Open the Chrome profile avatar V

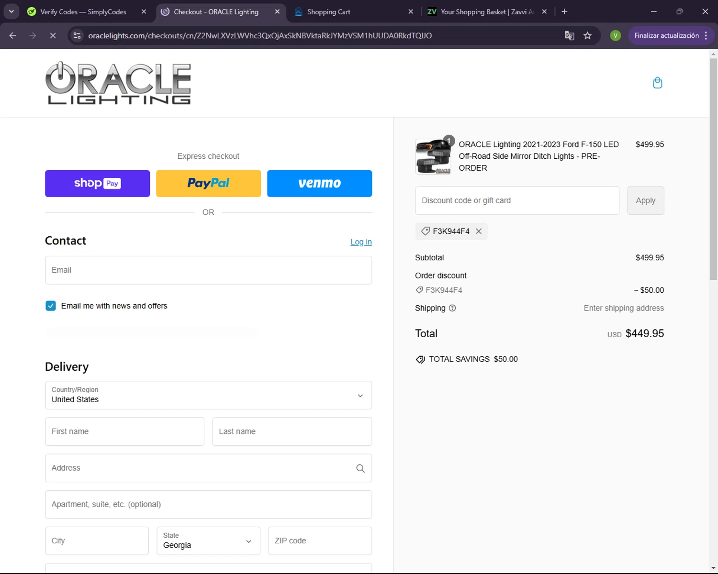[616, 35]
